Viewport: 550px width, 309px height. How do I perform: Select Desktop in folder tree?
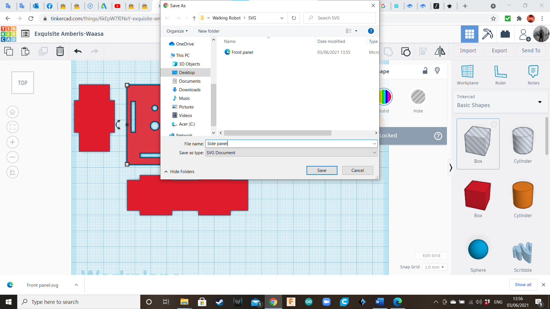186,73
